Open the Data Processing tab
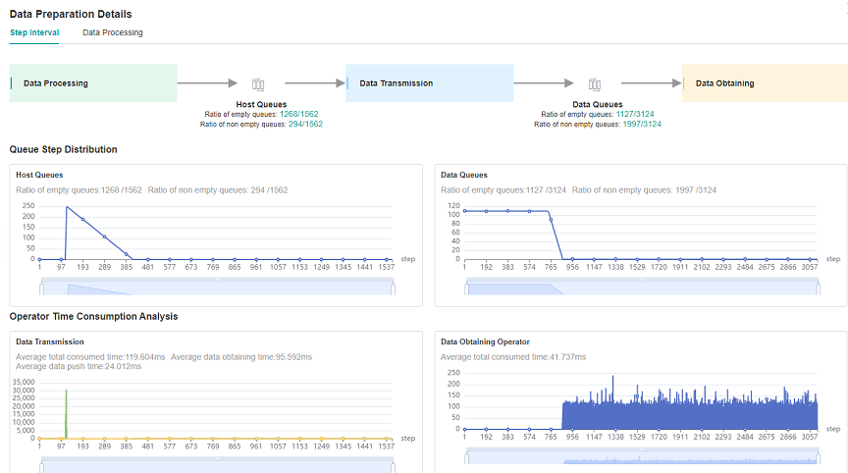Screen dimensions: 848x473 pos(113,32)
